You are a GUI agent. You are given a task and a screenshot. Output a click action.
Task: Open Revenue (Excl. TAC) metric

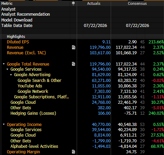point(26,53)
